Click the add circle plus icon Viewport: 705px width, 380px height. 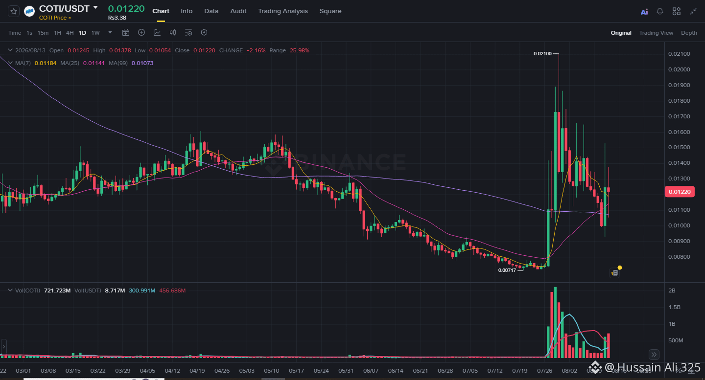click(141, 33)
